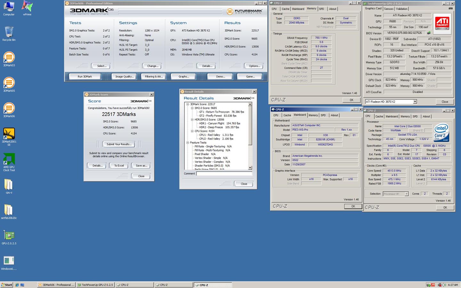Select the 3DMark2001 SE desktop icon
This screenshot has width=461, height=288.
pos(9,137)
